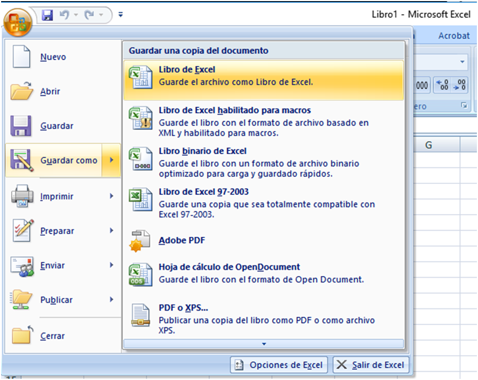The width and height of the screenshot is (478, 380).
Task: Choose Abrir from the Office menu
Action: (x=63, y=91)
